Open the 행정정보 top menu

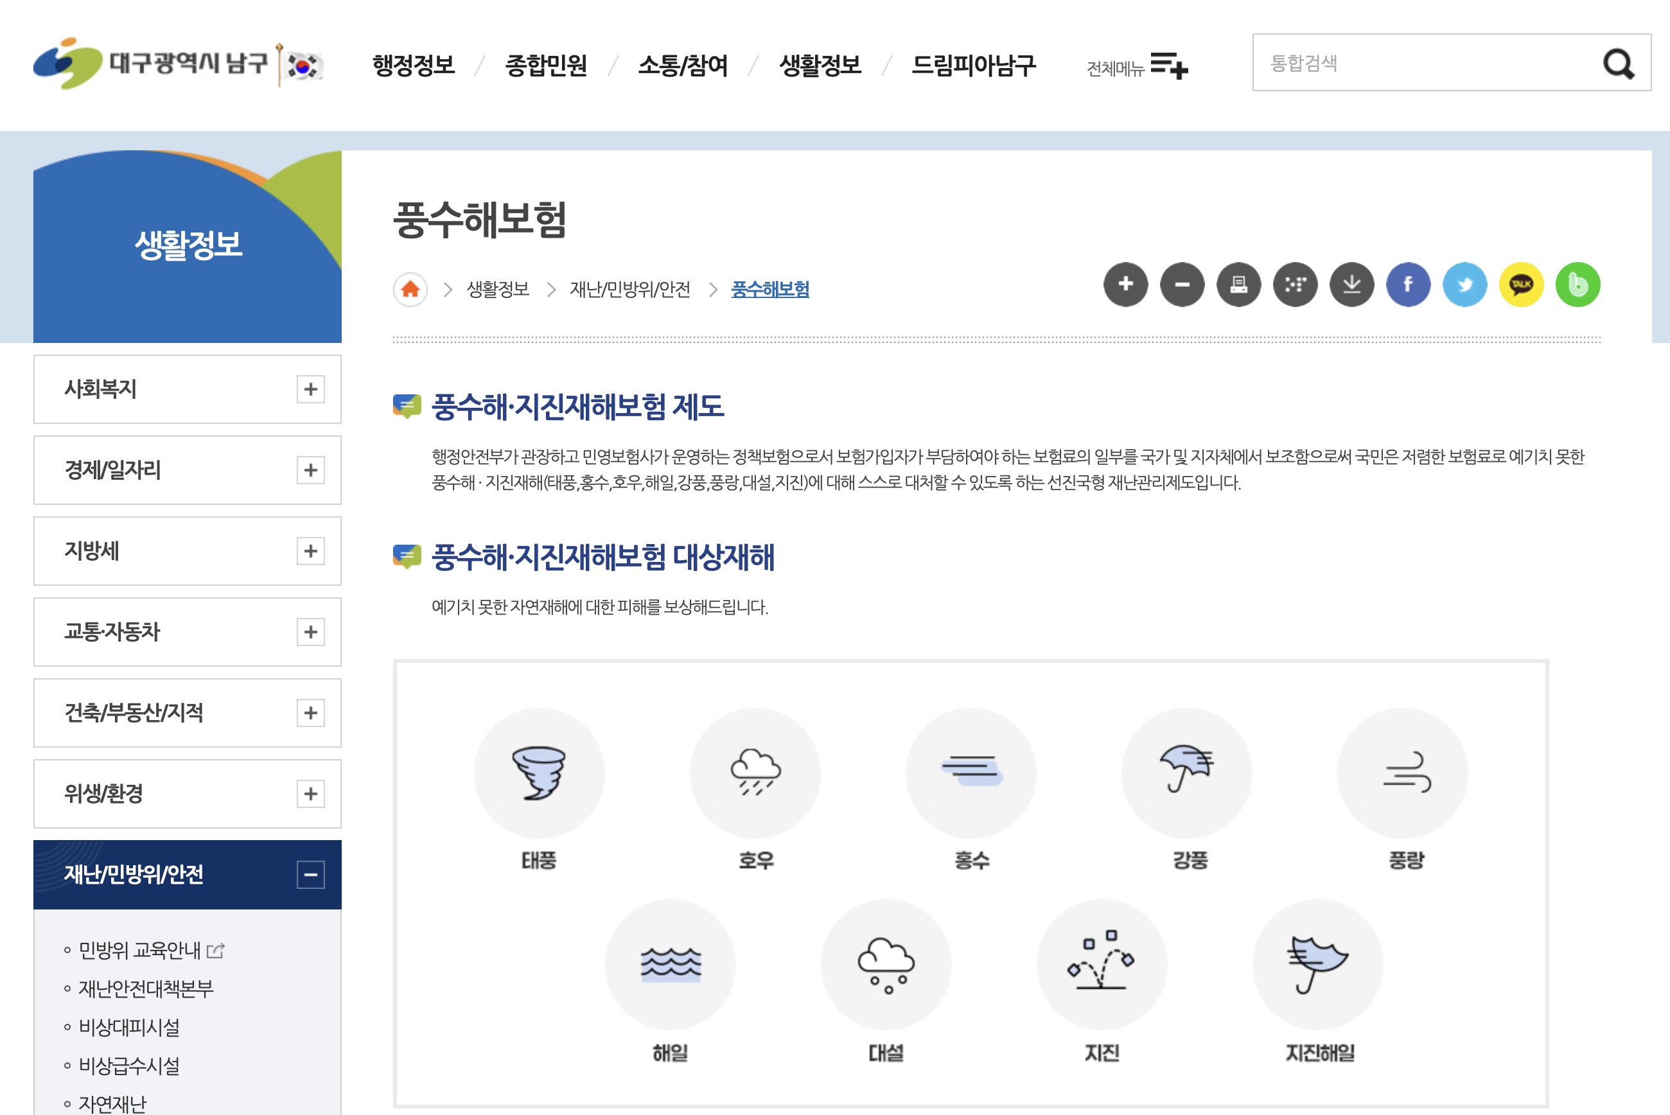(x=413, y=66)
